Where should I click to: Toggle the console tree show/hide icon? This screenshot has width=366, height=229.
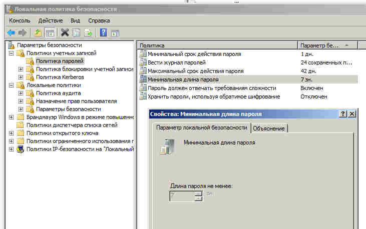[x=50, y=33]
